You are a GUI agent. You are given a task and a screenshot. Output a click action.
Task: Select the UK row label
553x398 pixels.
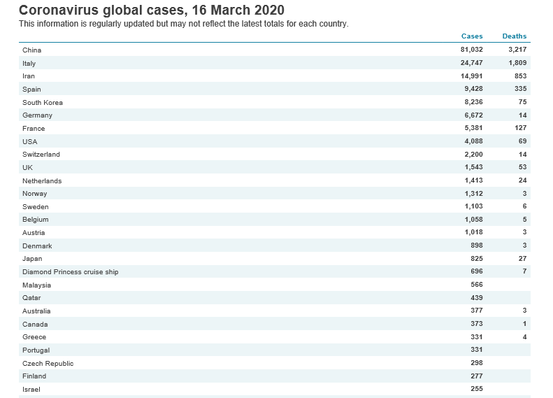[27, 168]
